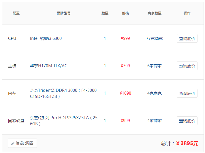The width and height of the screenshot is (205, 153).
Task: Click the pencil icon beside 编辑此配置
Action: (x=13, y=143)
